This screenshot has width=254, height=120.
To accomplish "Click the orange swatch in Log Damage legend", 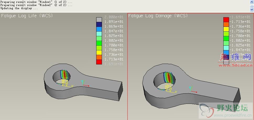I will 226,24.
